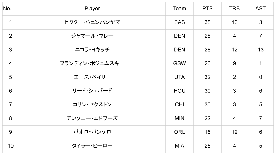Click the Player column header
This screenshot has height=155, width=276.
(92, 9)
